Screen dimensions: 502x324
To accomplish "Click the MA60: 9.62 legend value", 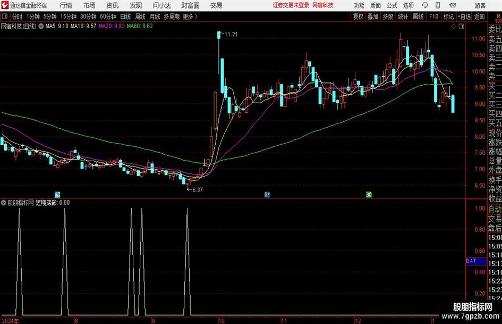I will point(140,26).
